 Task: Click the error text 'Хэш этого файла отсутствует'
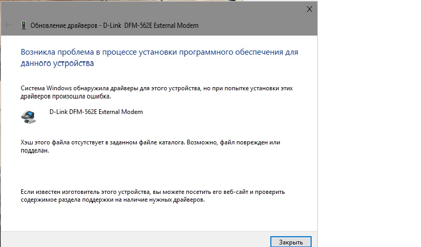[x=150, y=146]
